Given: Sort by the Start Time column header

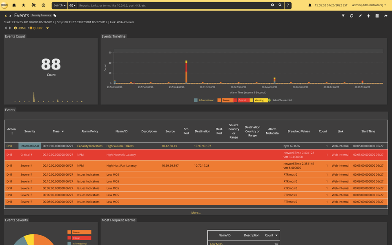Looking at the screenshot, I should point(368,131).
